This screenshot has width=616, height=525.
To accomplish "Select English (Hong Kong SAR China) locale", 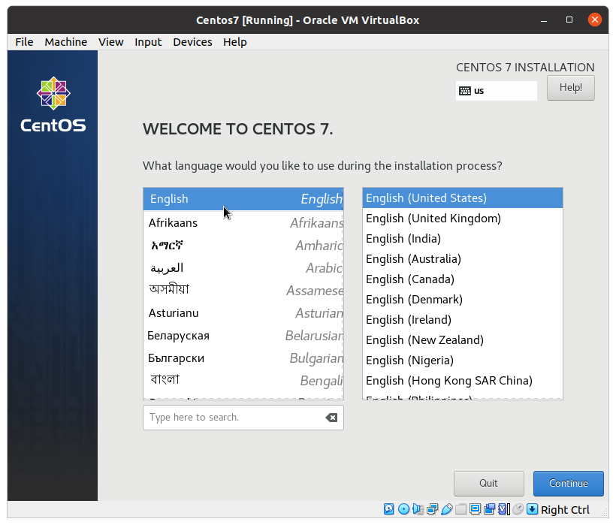I will click(463, 381).
